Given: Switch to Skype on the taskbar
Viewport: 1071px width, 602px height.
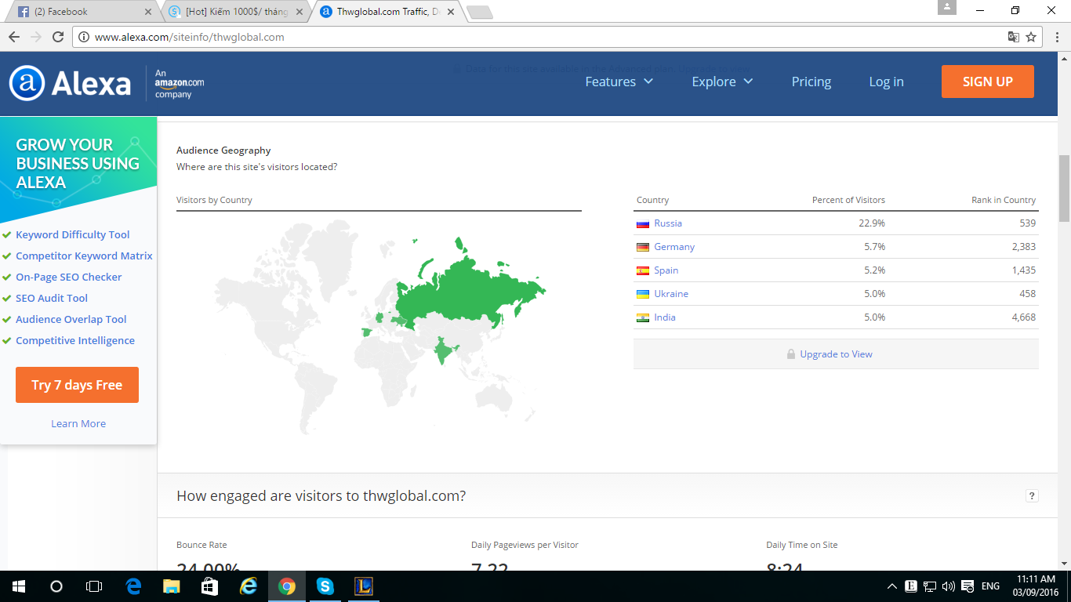Looking at the screenshot, I should [325, 586].
